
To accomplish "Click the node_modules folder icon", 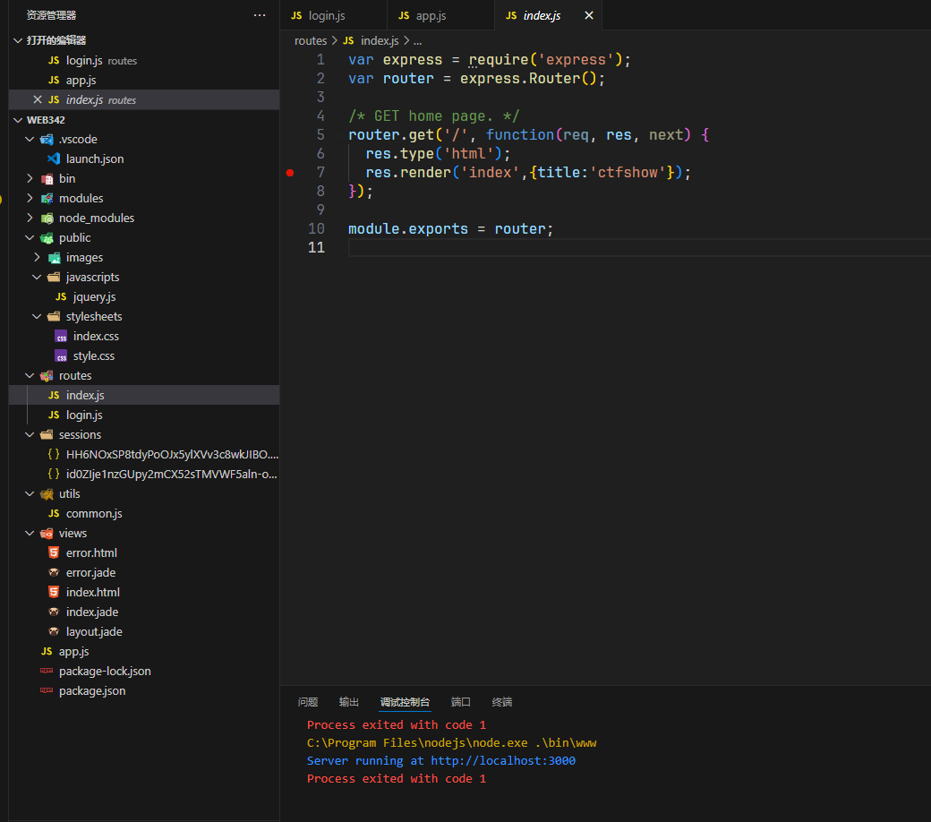I will coord(47,218).
